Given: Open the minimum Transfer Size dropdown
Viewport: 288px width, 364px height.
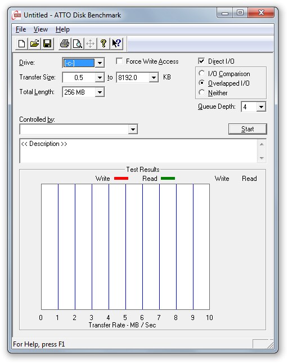Looking at the screenshot, I should coord(100,78).
